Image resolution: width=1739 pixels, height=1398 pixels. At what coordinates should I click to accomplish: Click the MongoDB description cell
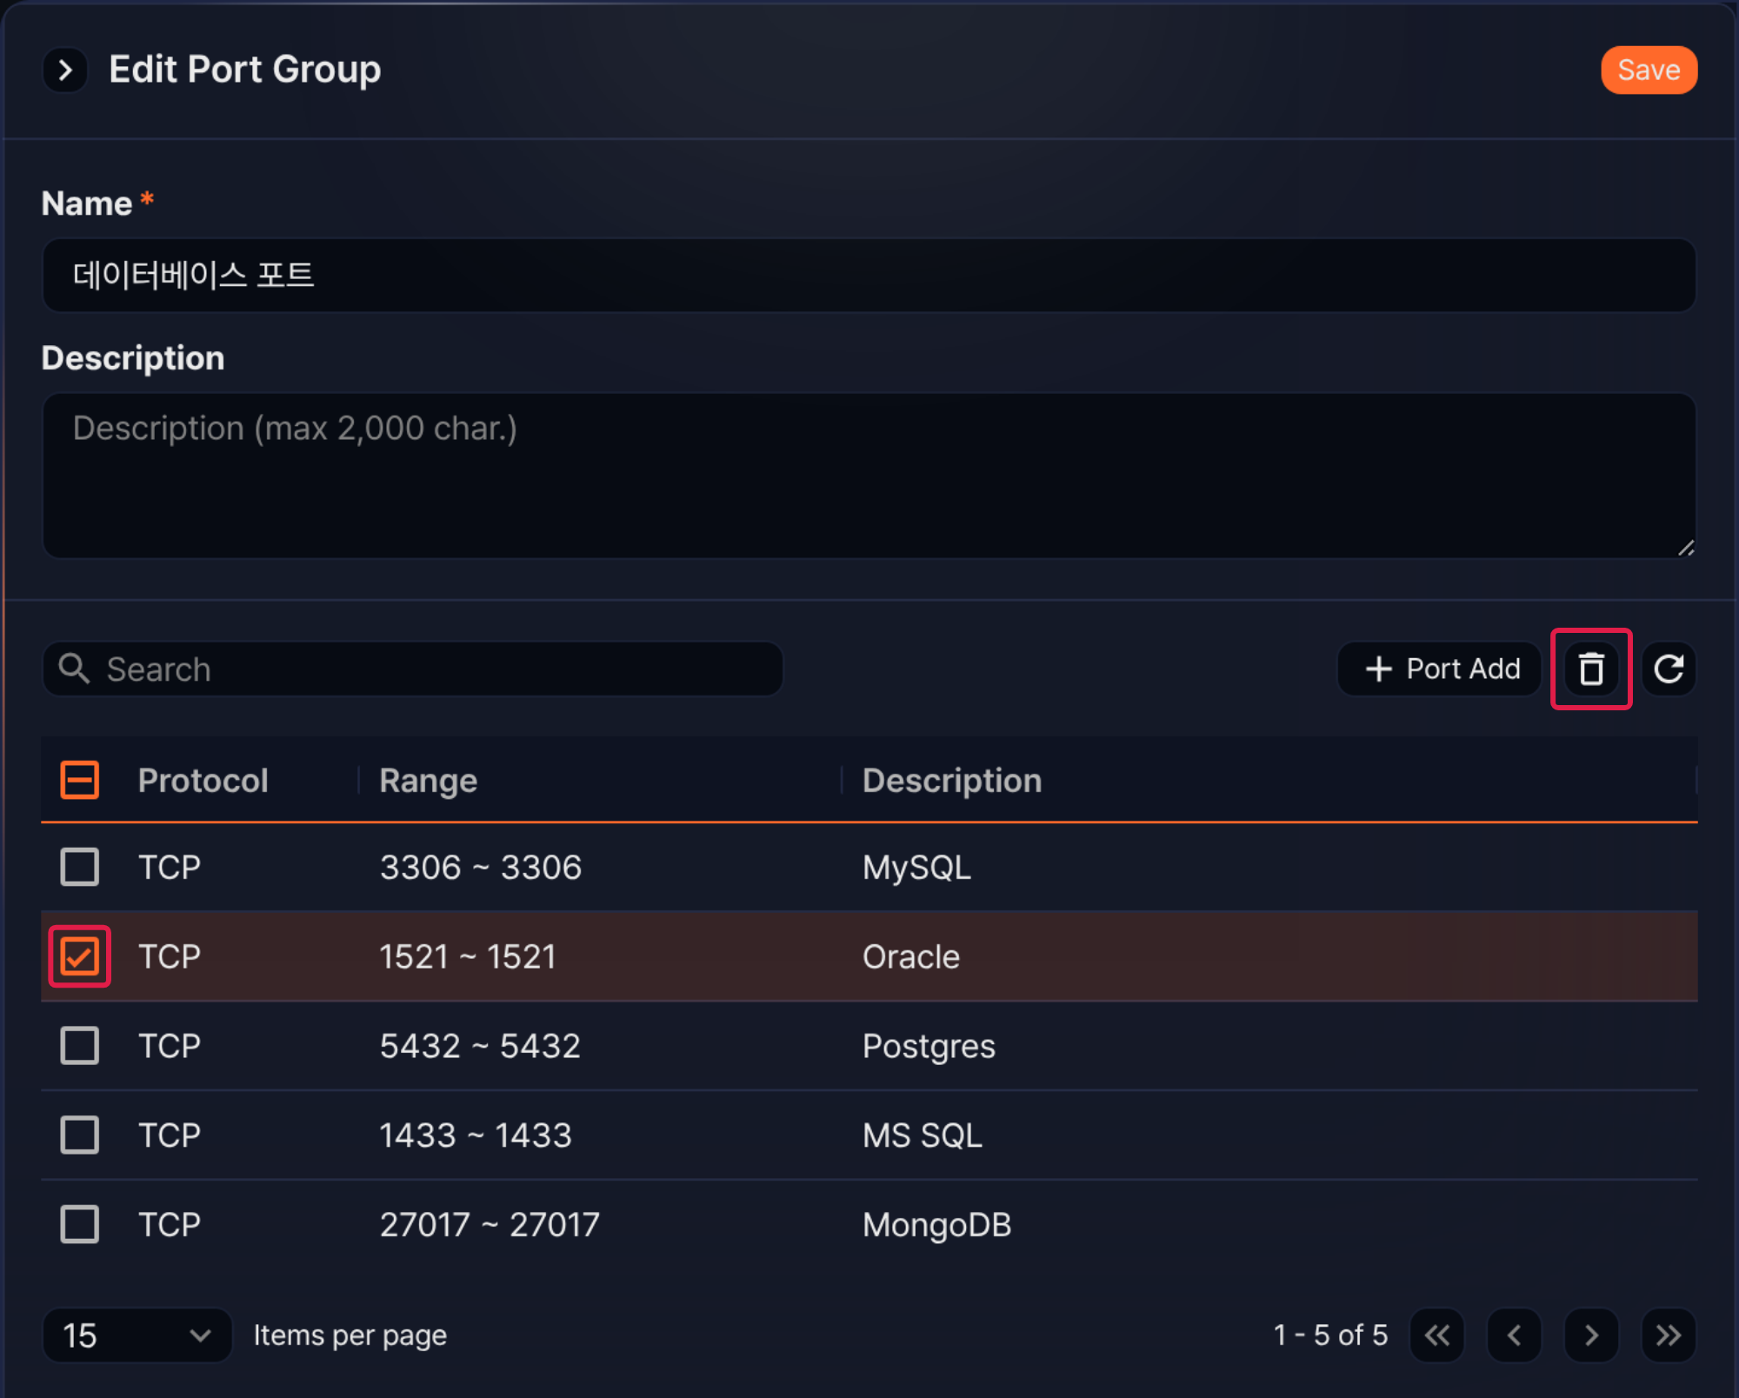937,1225
